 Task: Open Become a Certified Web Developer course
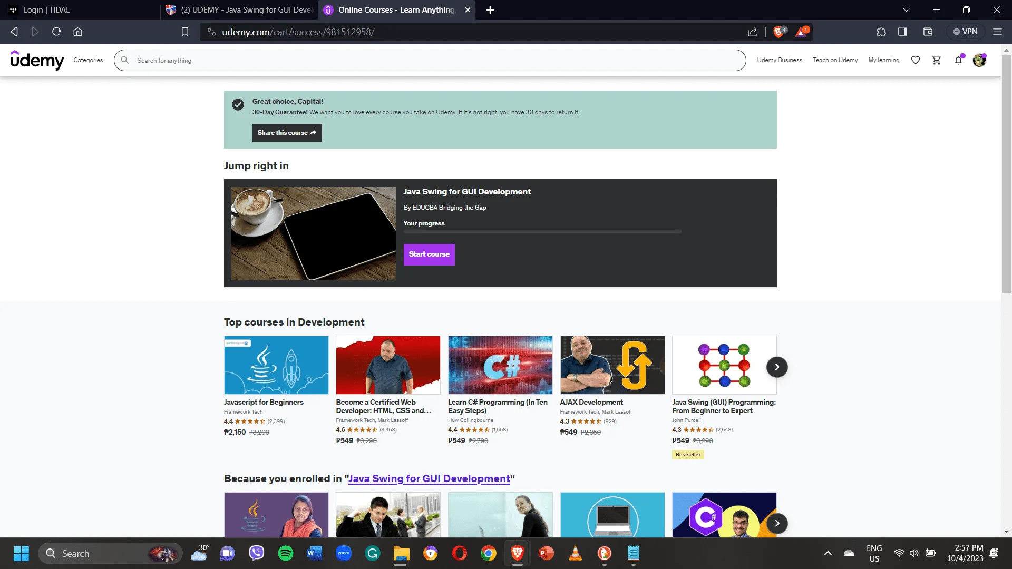coord(384,406)
